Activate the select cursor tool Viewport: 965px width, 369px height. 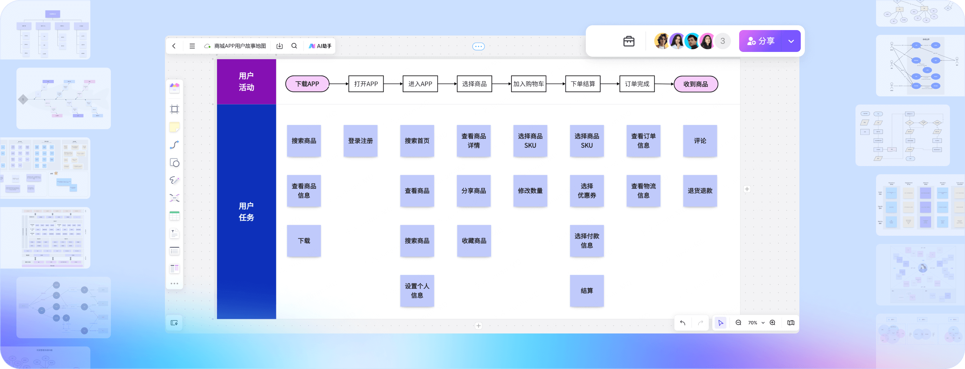tap(720, 323)
